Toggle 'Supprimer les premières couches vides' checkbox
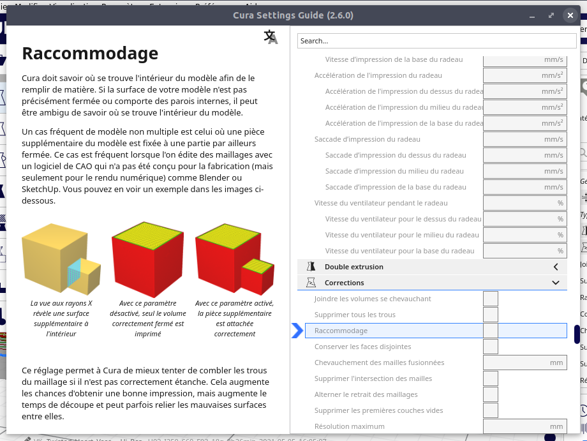 (491, 410)
